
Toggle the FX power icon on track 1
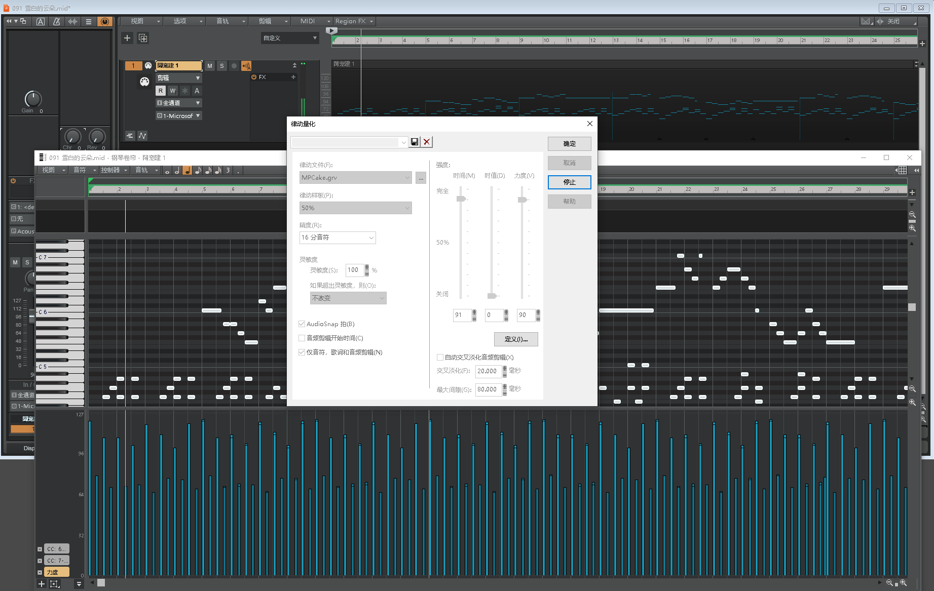click(254, 77)
